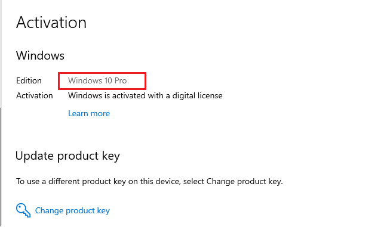Click the Activation row label under Edition
Image resolution: width=390 pixels, height=227 pixels.
point(35,95)
